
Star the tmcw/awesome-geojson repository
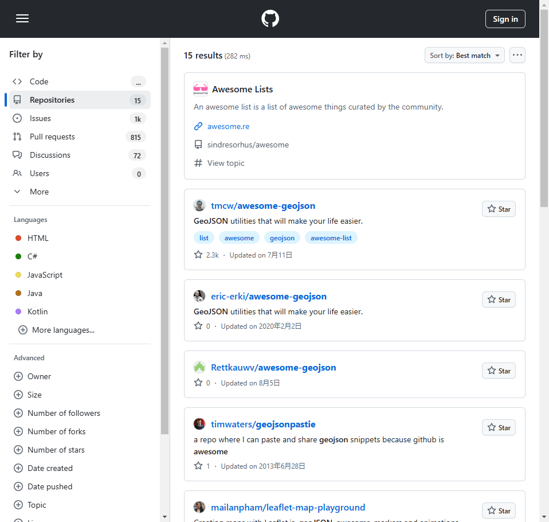pos(499,209)
